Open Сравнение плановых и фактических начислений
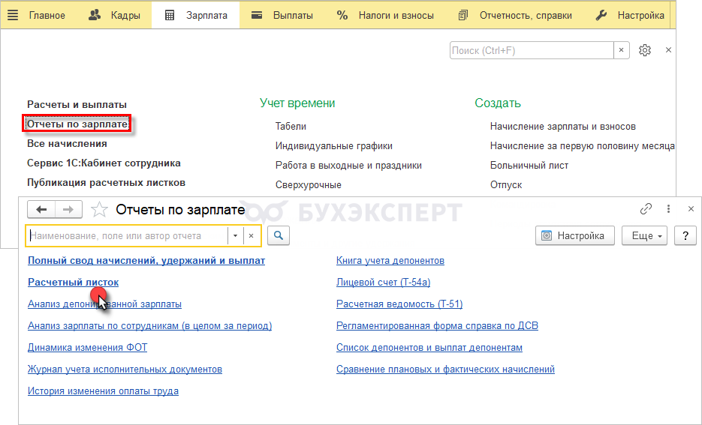Viewport: 702px width, 425px height. (x=445, y=369)
